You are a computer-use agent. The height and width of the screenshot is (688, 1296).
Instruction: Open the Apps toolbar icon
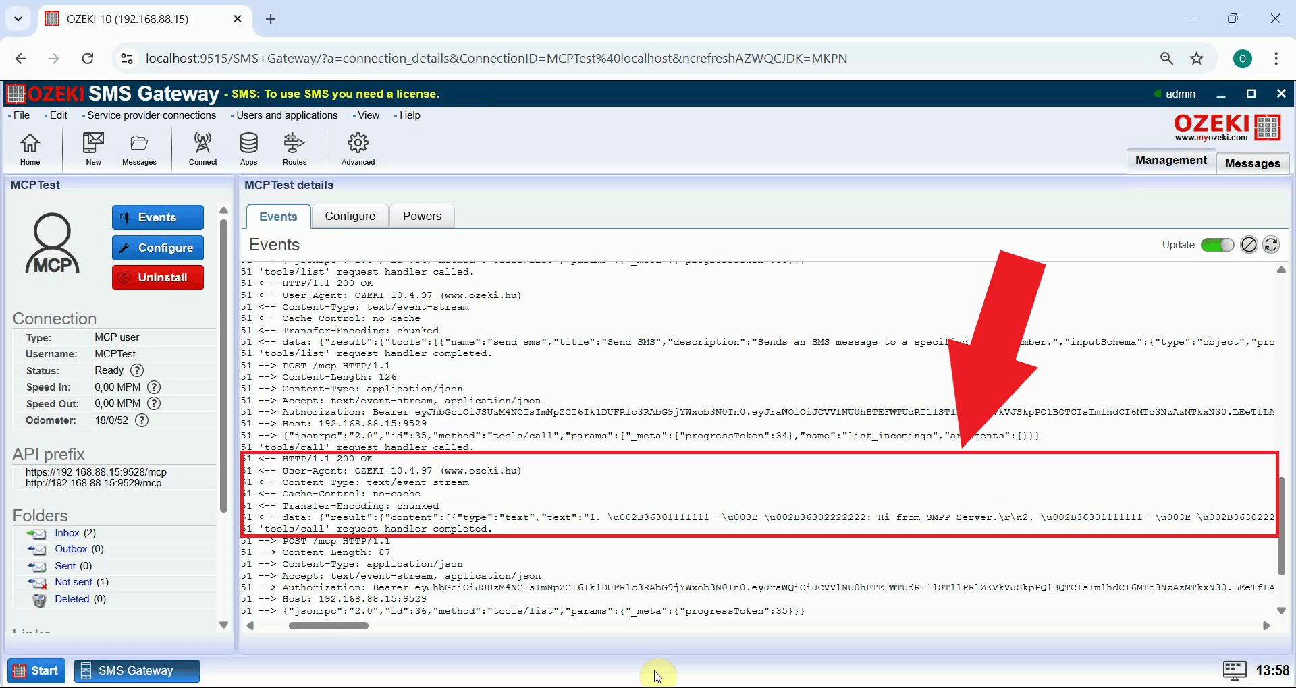248,148
